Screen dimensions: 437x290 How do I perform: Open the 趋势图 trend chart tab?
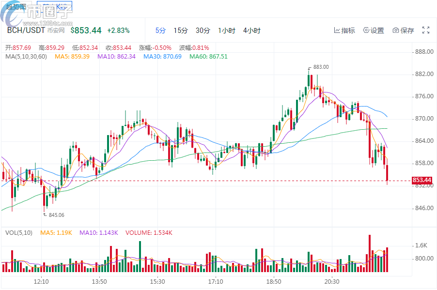(16, 7)
